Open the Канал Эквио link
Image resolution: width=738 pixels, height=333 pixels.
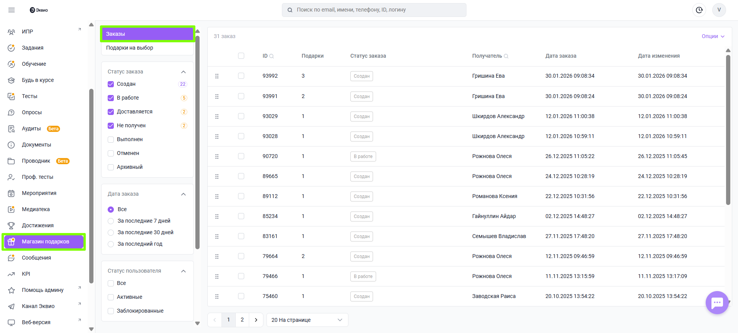(x=38, y=306)
